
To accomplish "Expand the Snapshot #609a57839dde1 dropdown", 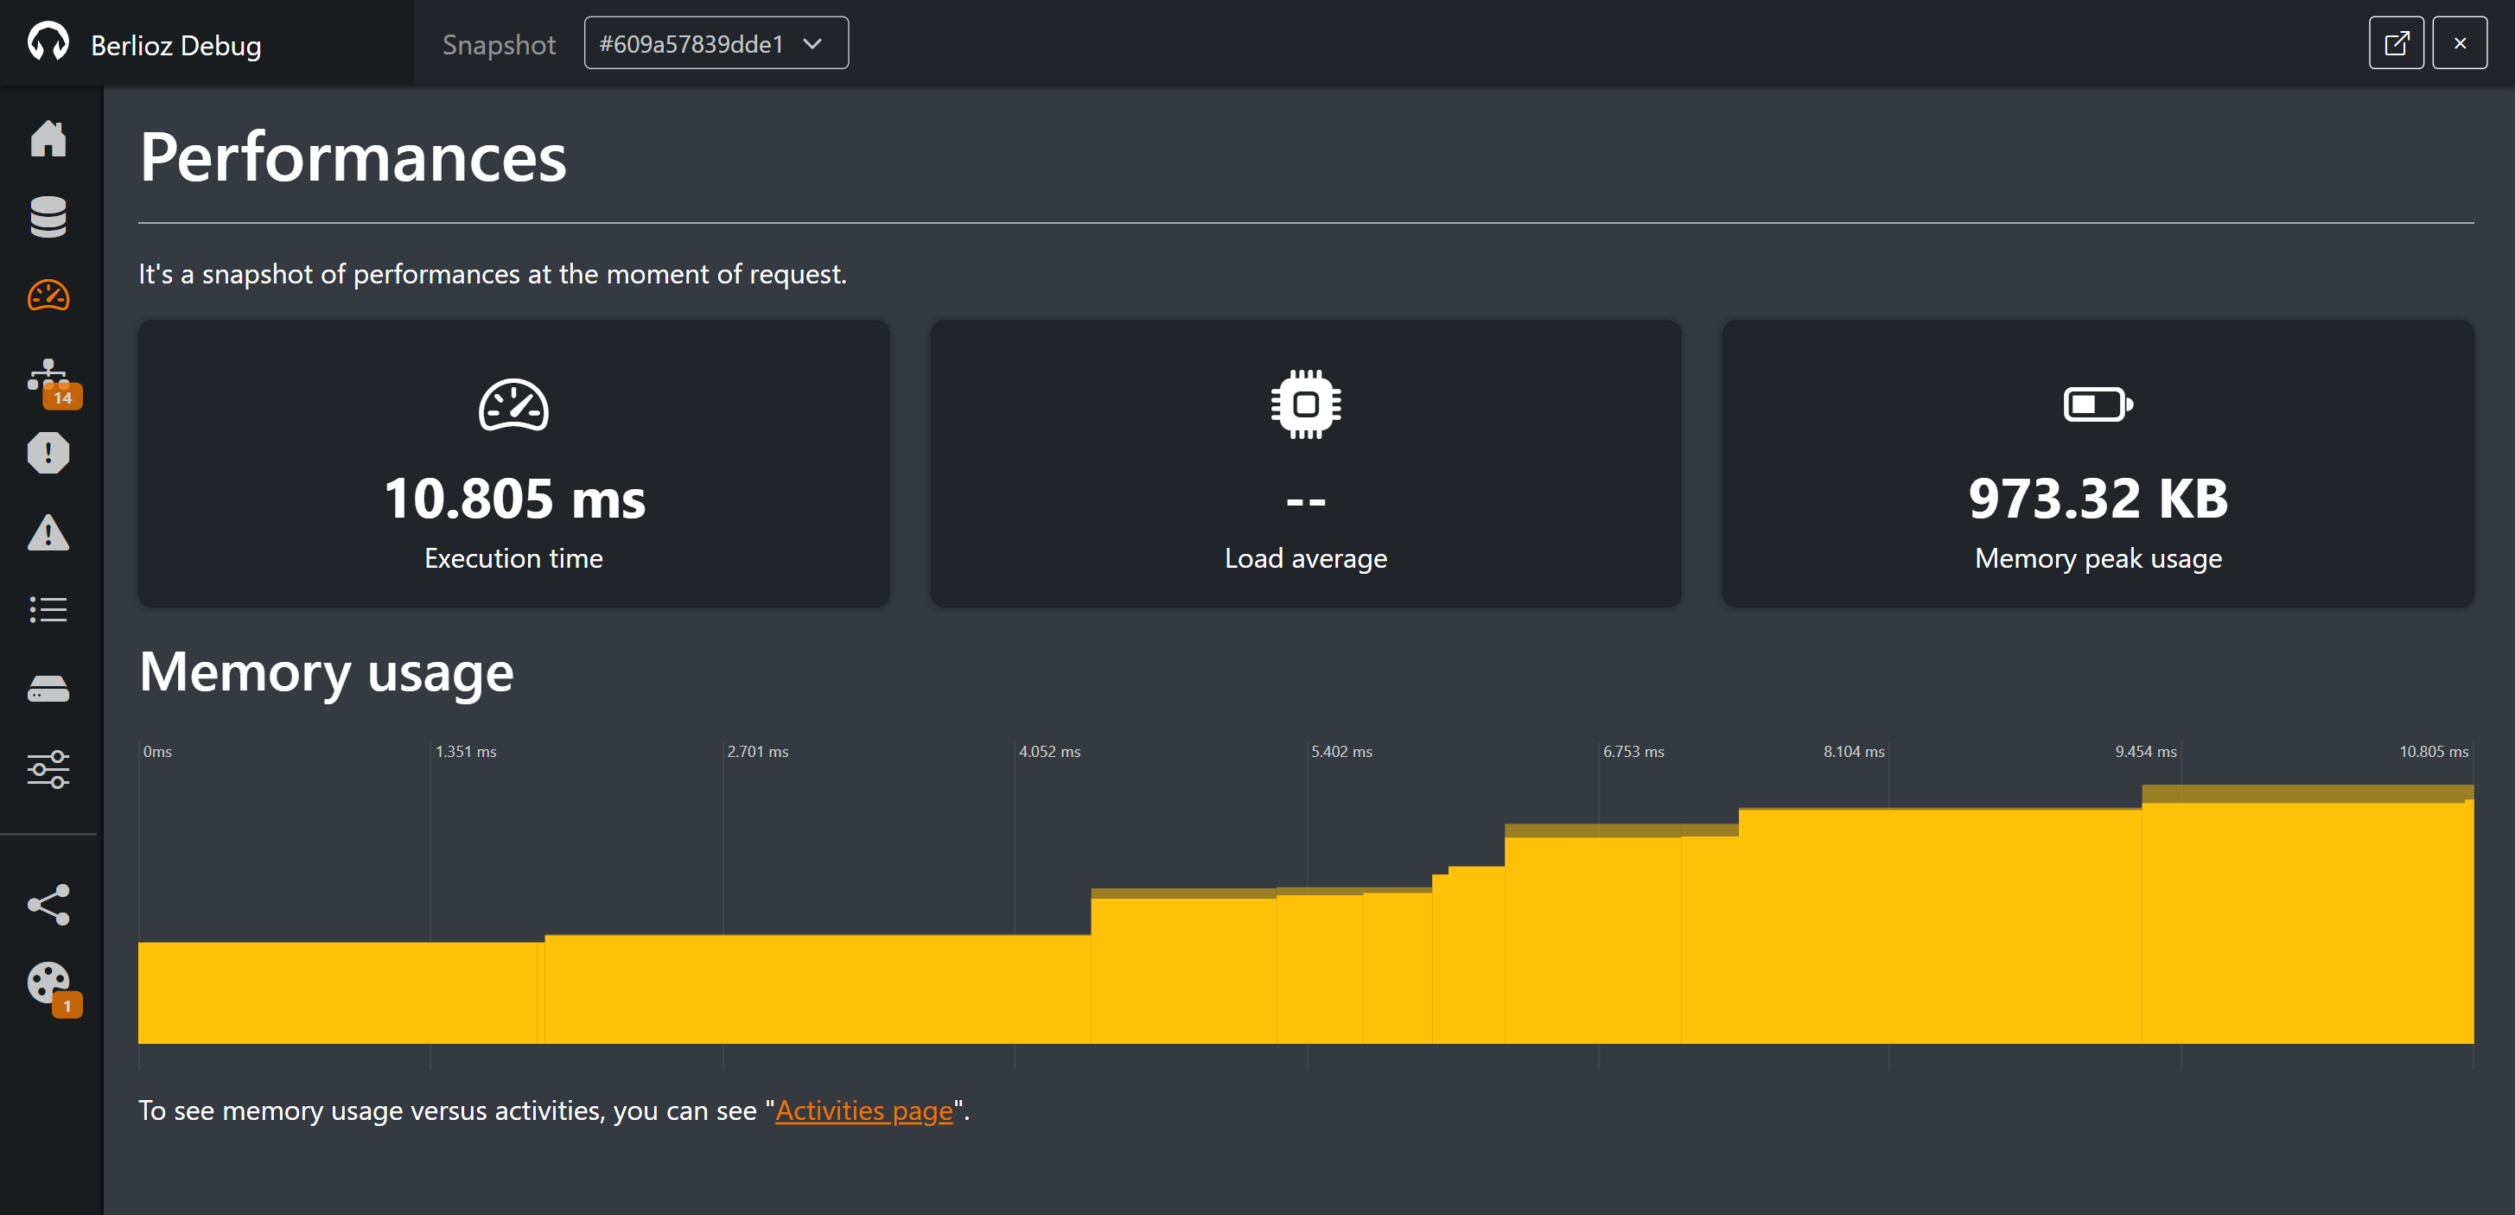I will point(716,44).
